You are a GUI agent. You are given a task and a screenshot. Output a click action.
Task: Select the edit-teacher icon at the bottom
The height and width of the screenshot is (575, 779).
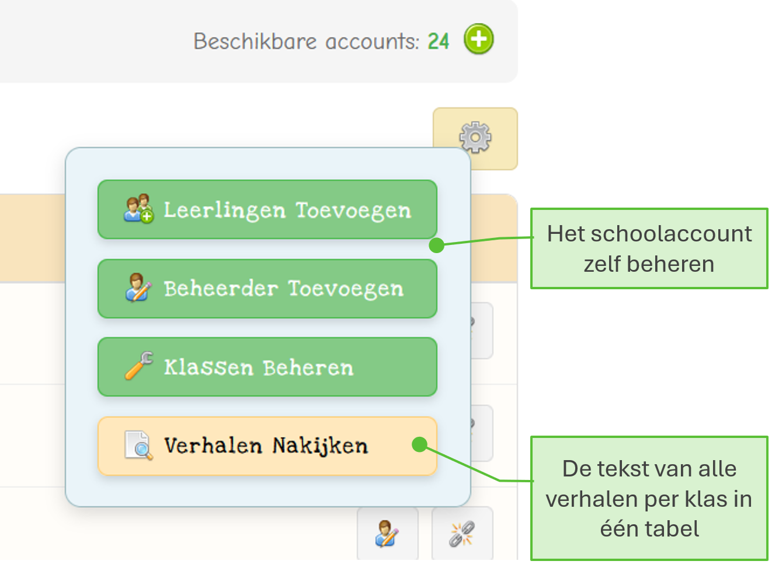pos(387,532)
